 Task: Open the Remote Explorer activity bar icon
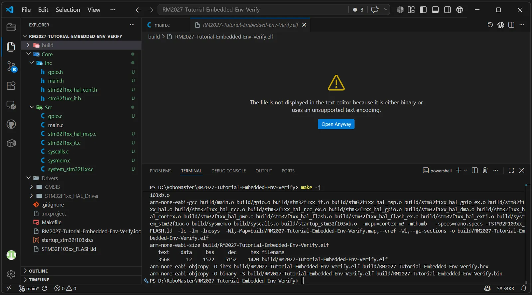[x=11, y=105]
